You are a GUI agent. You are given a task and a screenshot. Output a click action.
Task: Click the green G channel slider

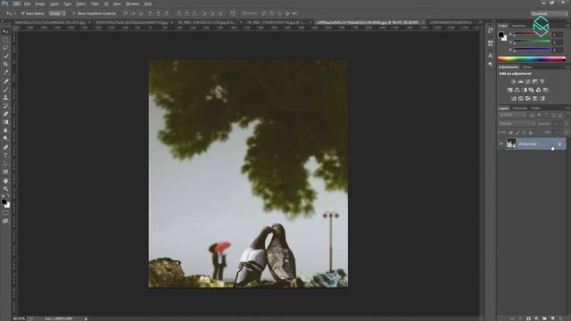click(532, 42)
